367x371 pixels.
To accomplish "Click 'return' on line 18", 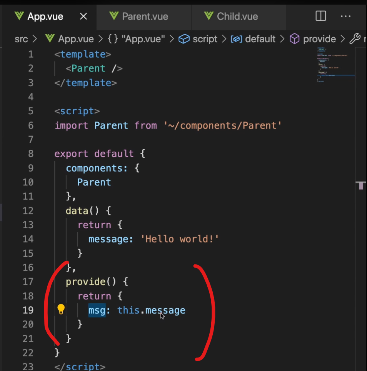I will coord(94,296).
